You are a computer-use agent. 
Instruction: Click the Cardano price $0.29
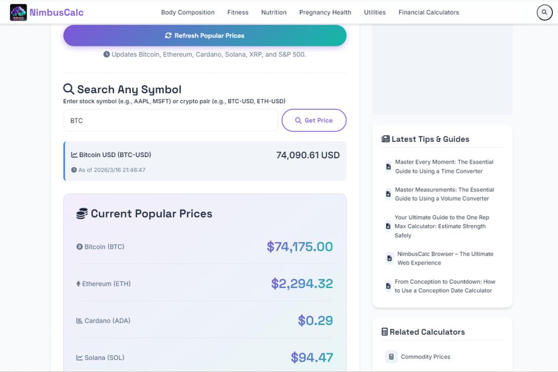tap(316, 321)
